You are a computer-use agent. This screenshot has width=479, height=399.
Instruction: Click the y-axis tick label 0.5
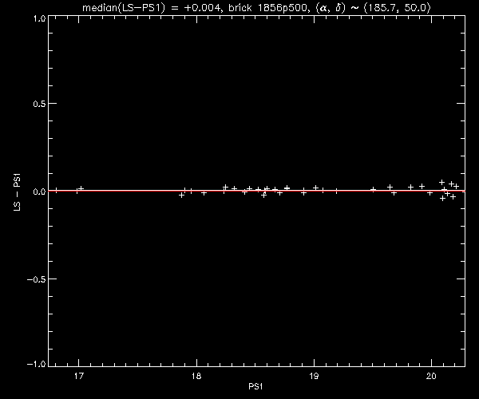pos(39,104)
